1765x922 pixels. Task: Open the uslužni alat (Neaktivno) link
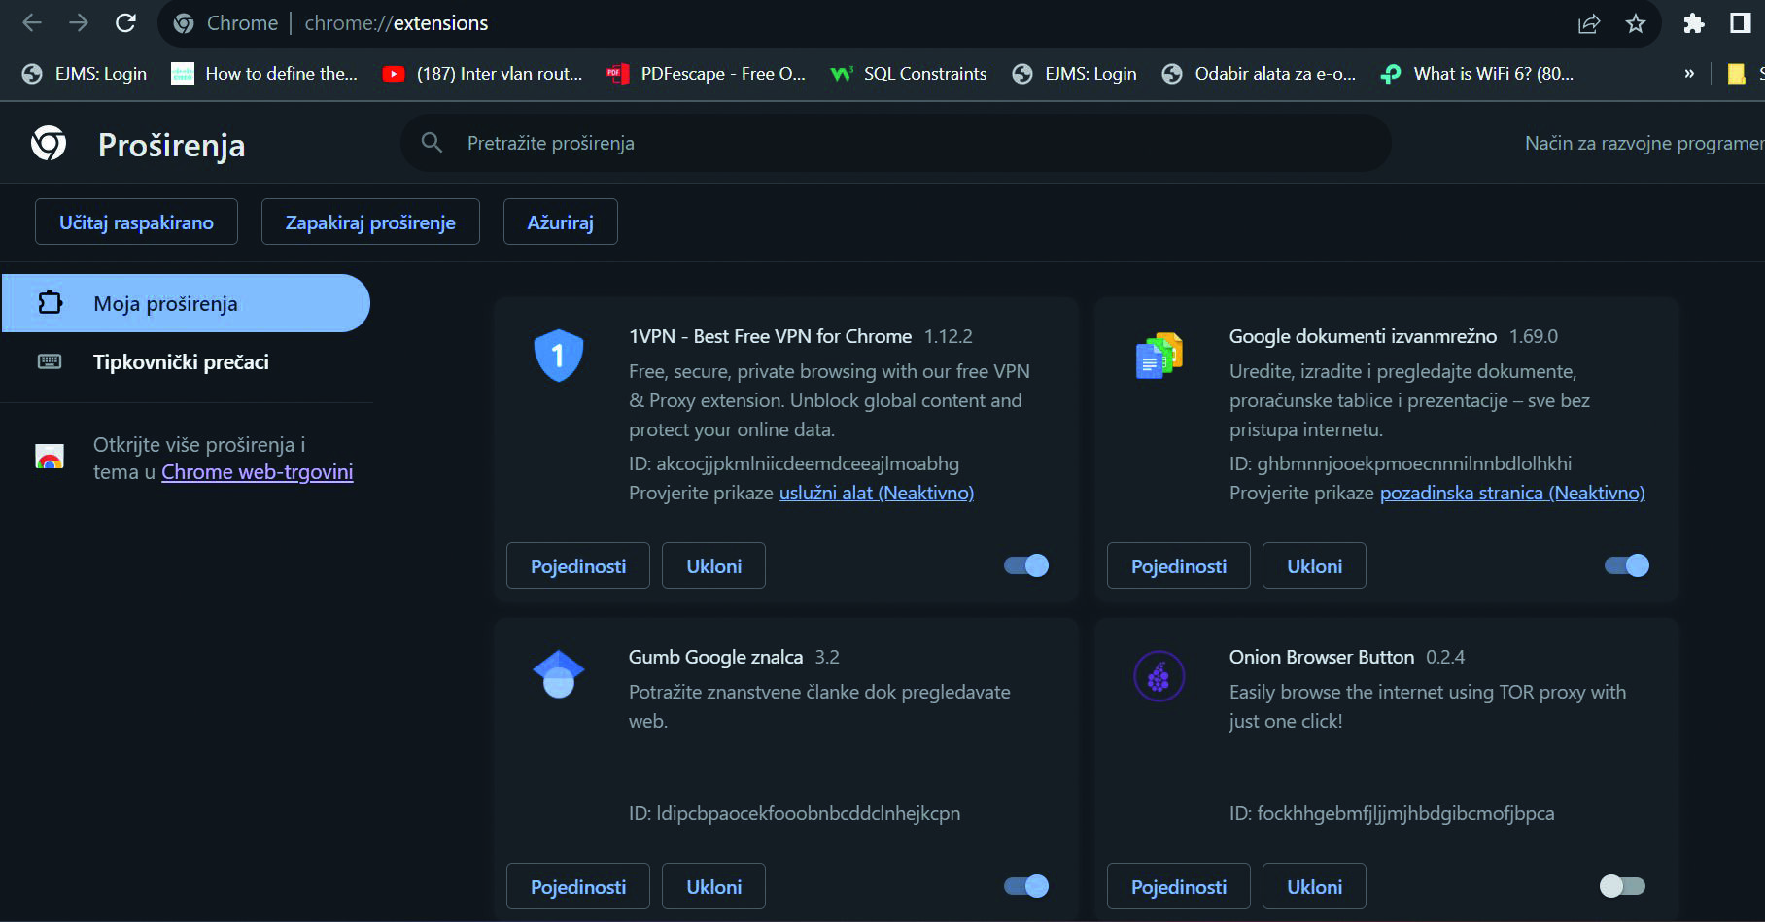[877, 493]
